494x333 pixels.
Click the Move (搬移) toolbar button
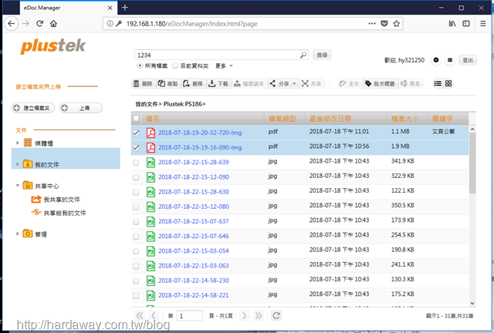point(194,83)
